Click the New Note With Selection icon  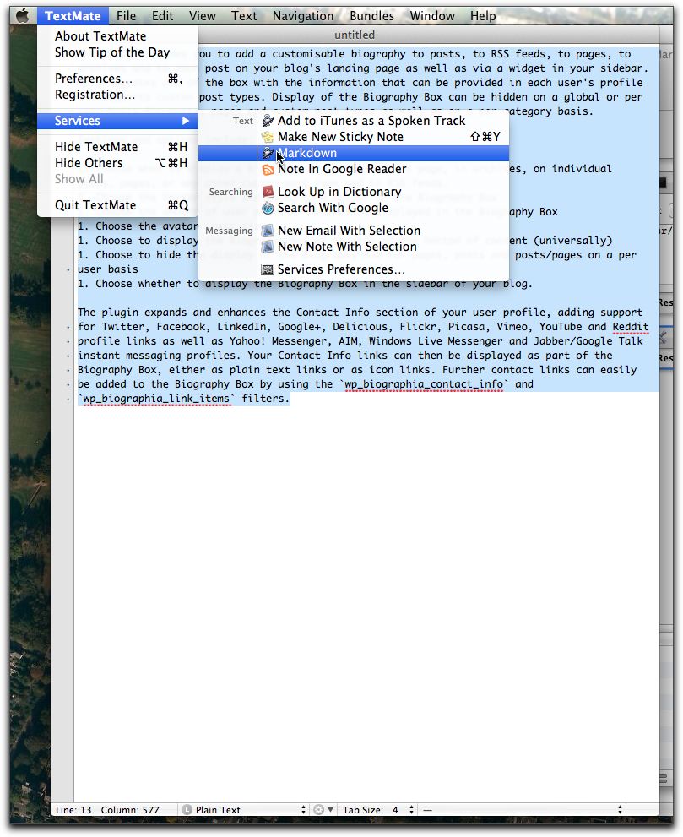[x=268, y=247]
